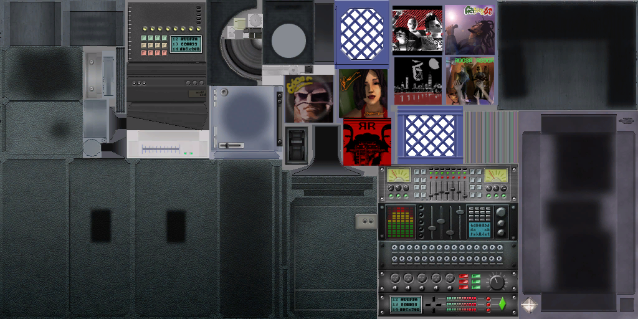Pick the angry face yellow cap cover
Screen dimensions: 638x319
(309, 99)
